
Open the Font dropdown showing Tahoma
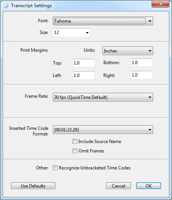pos(103,21)
